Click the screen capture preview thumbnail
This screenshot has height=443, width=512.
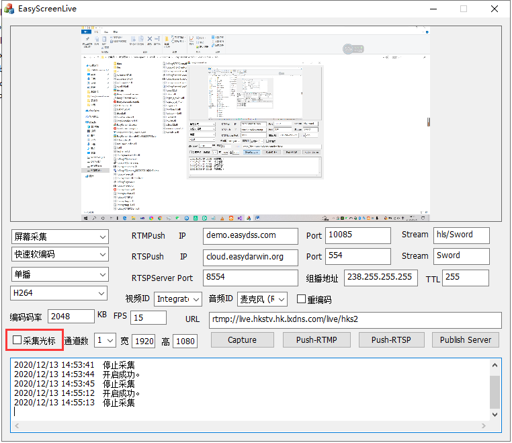click(256, 124)
